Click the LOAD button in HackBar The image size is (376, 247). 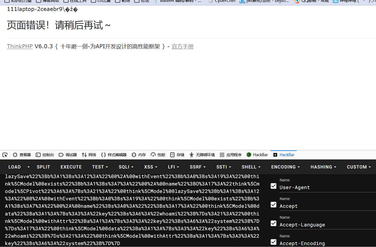click(x=15, y=167)
